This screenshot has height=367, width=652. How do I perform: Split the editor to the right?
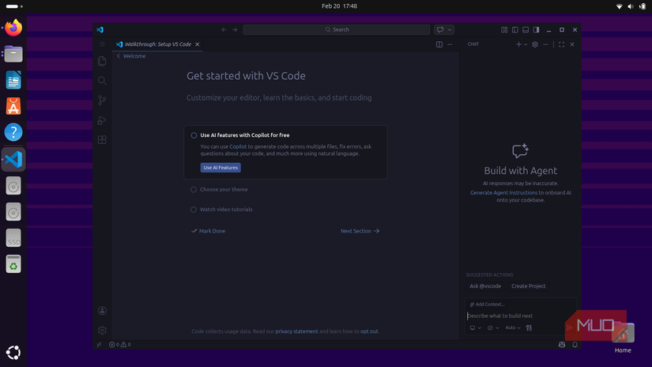coord(439,44)
